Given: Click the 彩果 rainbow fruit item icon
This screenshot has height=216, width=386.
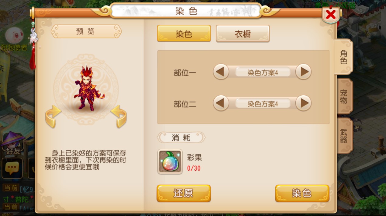Looking at the screenshot, I should [x=170, y=162].
